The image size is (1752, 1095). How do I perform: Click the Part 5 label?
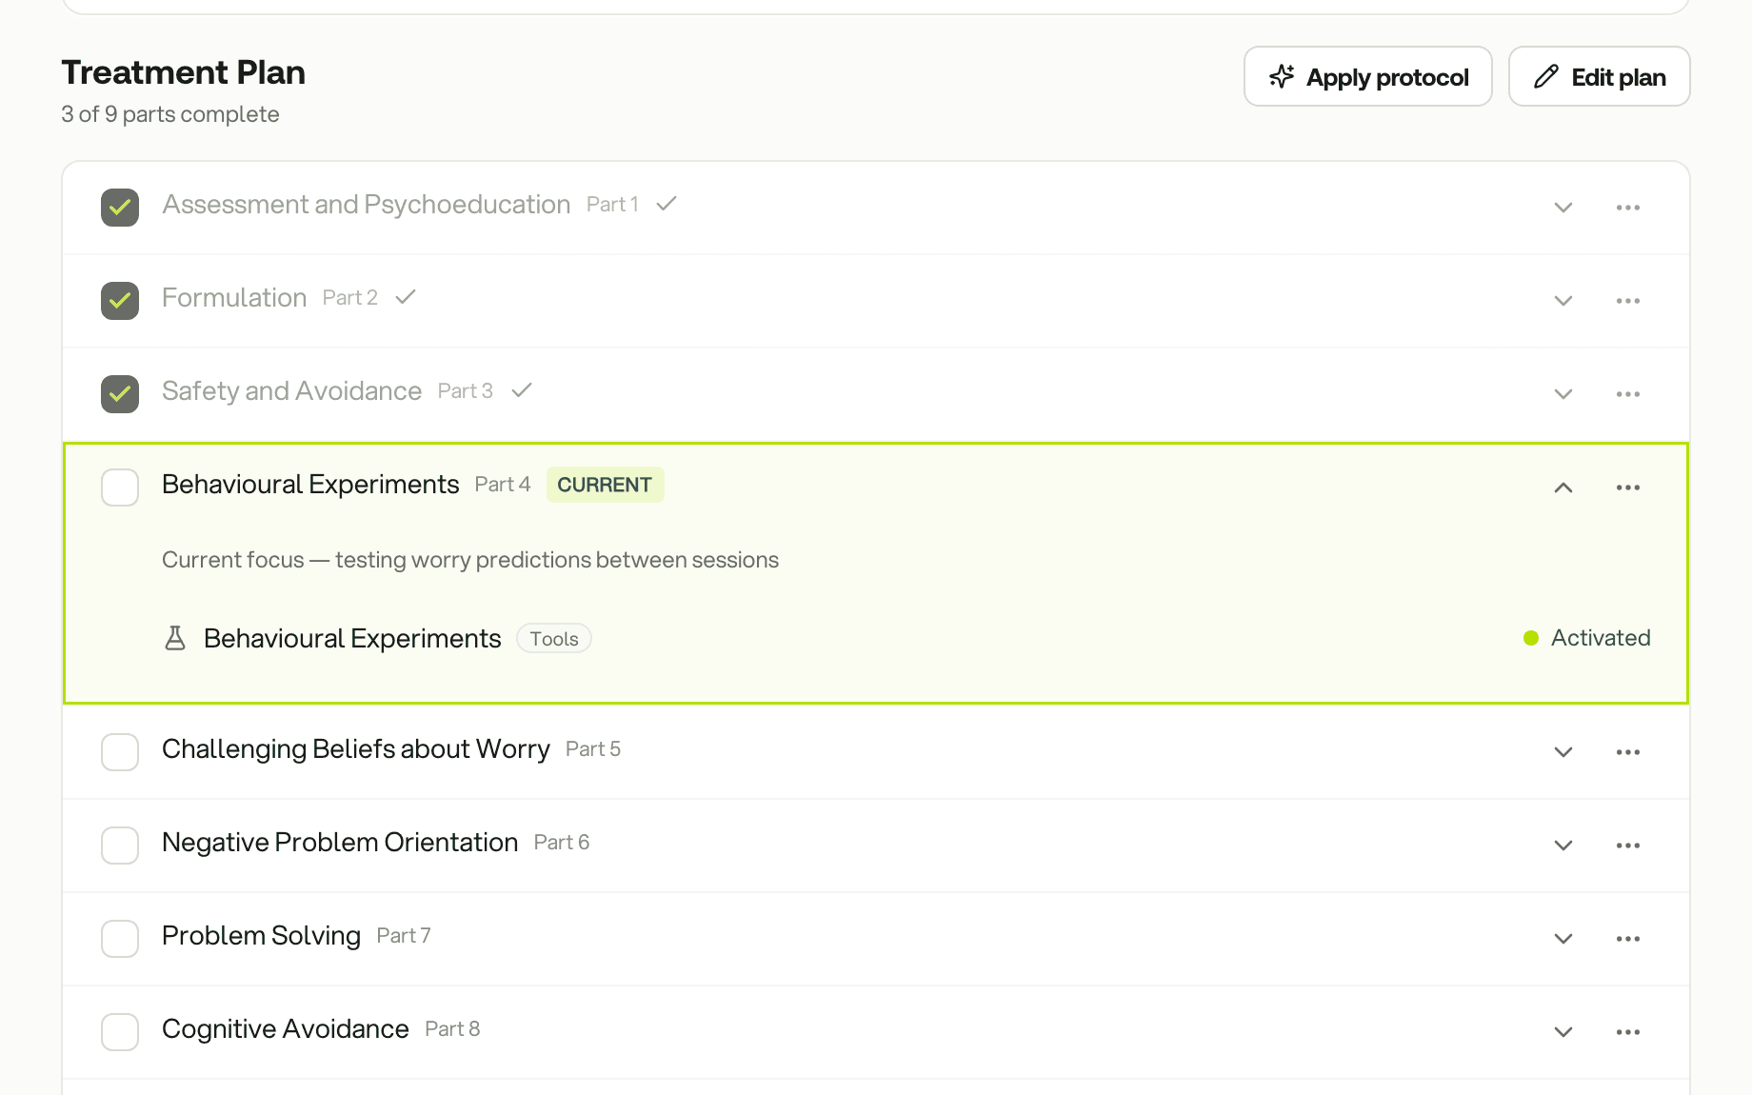(x=593, y=749)
